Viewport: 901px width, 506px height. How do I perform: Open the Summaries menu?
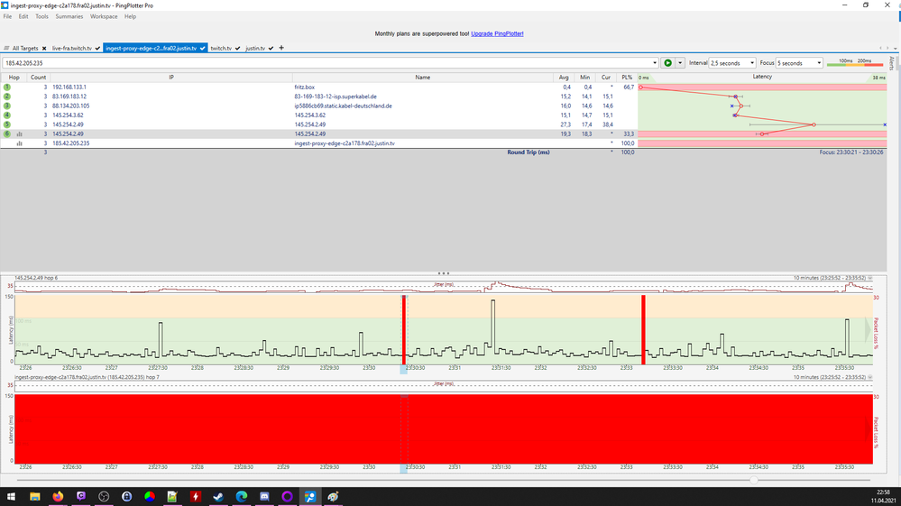69,16
